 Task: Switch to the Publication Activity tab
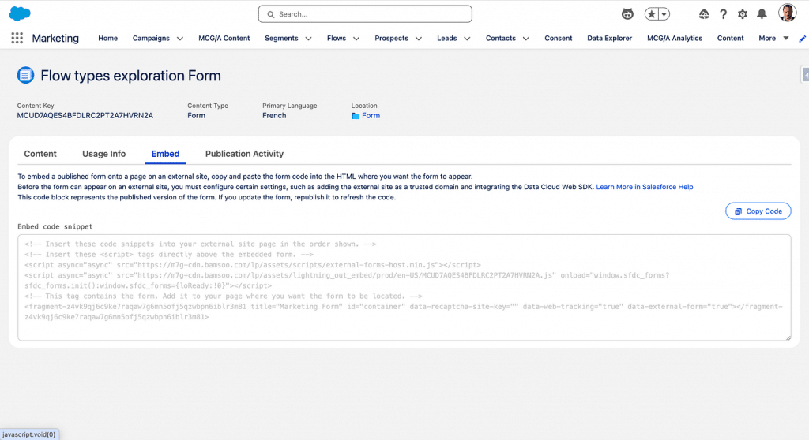(244, 154)
